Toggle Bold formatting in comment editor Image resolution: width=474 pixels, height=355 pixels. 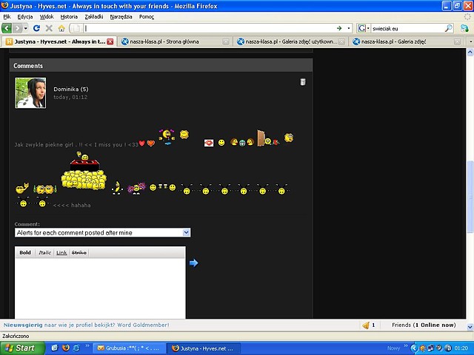pos(25,253)
